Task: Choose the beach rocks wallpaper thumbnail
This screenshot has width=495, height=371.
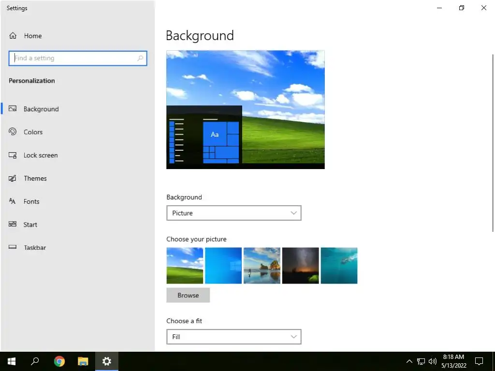Action: (x=262, y=266)
